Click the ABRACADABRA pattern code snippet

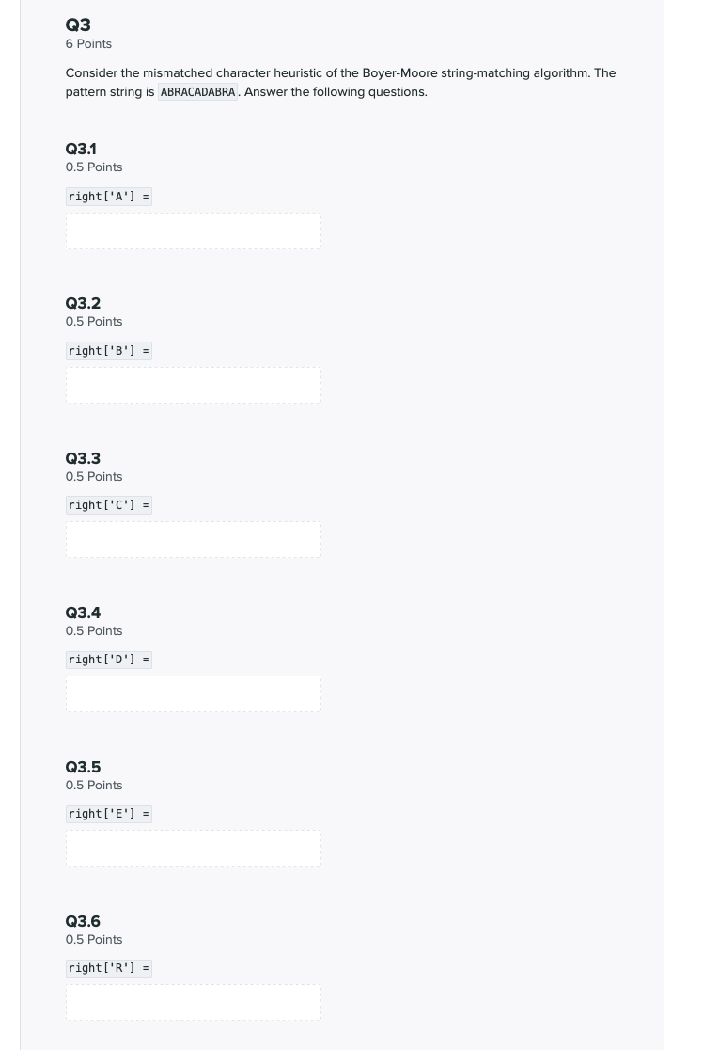click(x=198, y=92)
